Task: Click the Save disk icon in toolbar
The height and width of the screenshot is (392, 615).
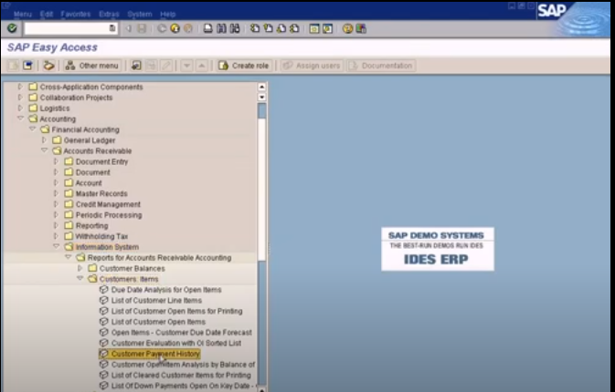Action: pyautogui.click(x=142, y=28)
